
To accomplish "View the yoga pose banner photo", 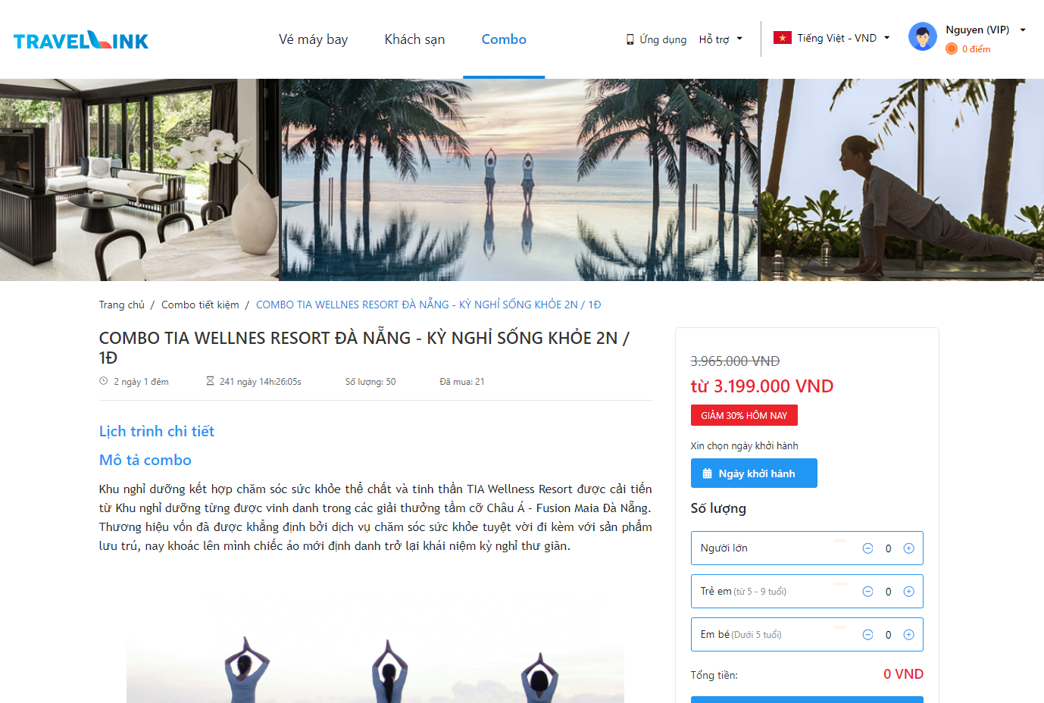I will 902,180.
